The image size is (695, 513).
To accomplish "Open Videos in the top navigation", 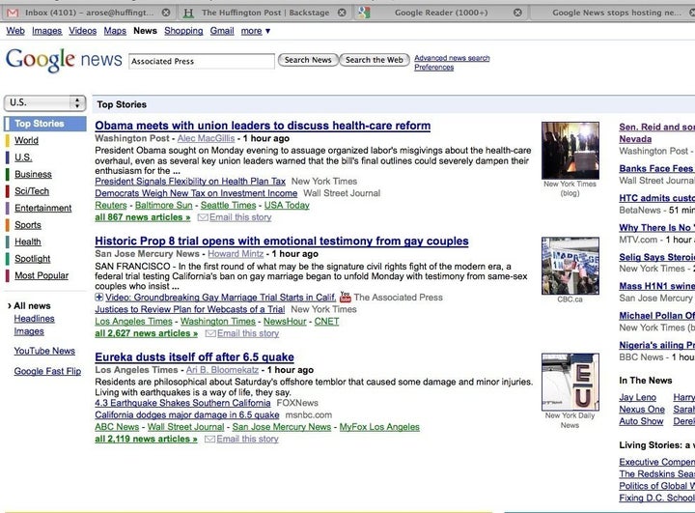I will 82,31.
